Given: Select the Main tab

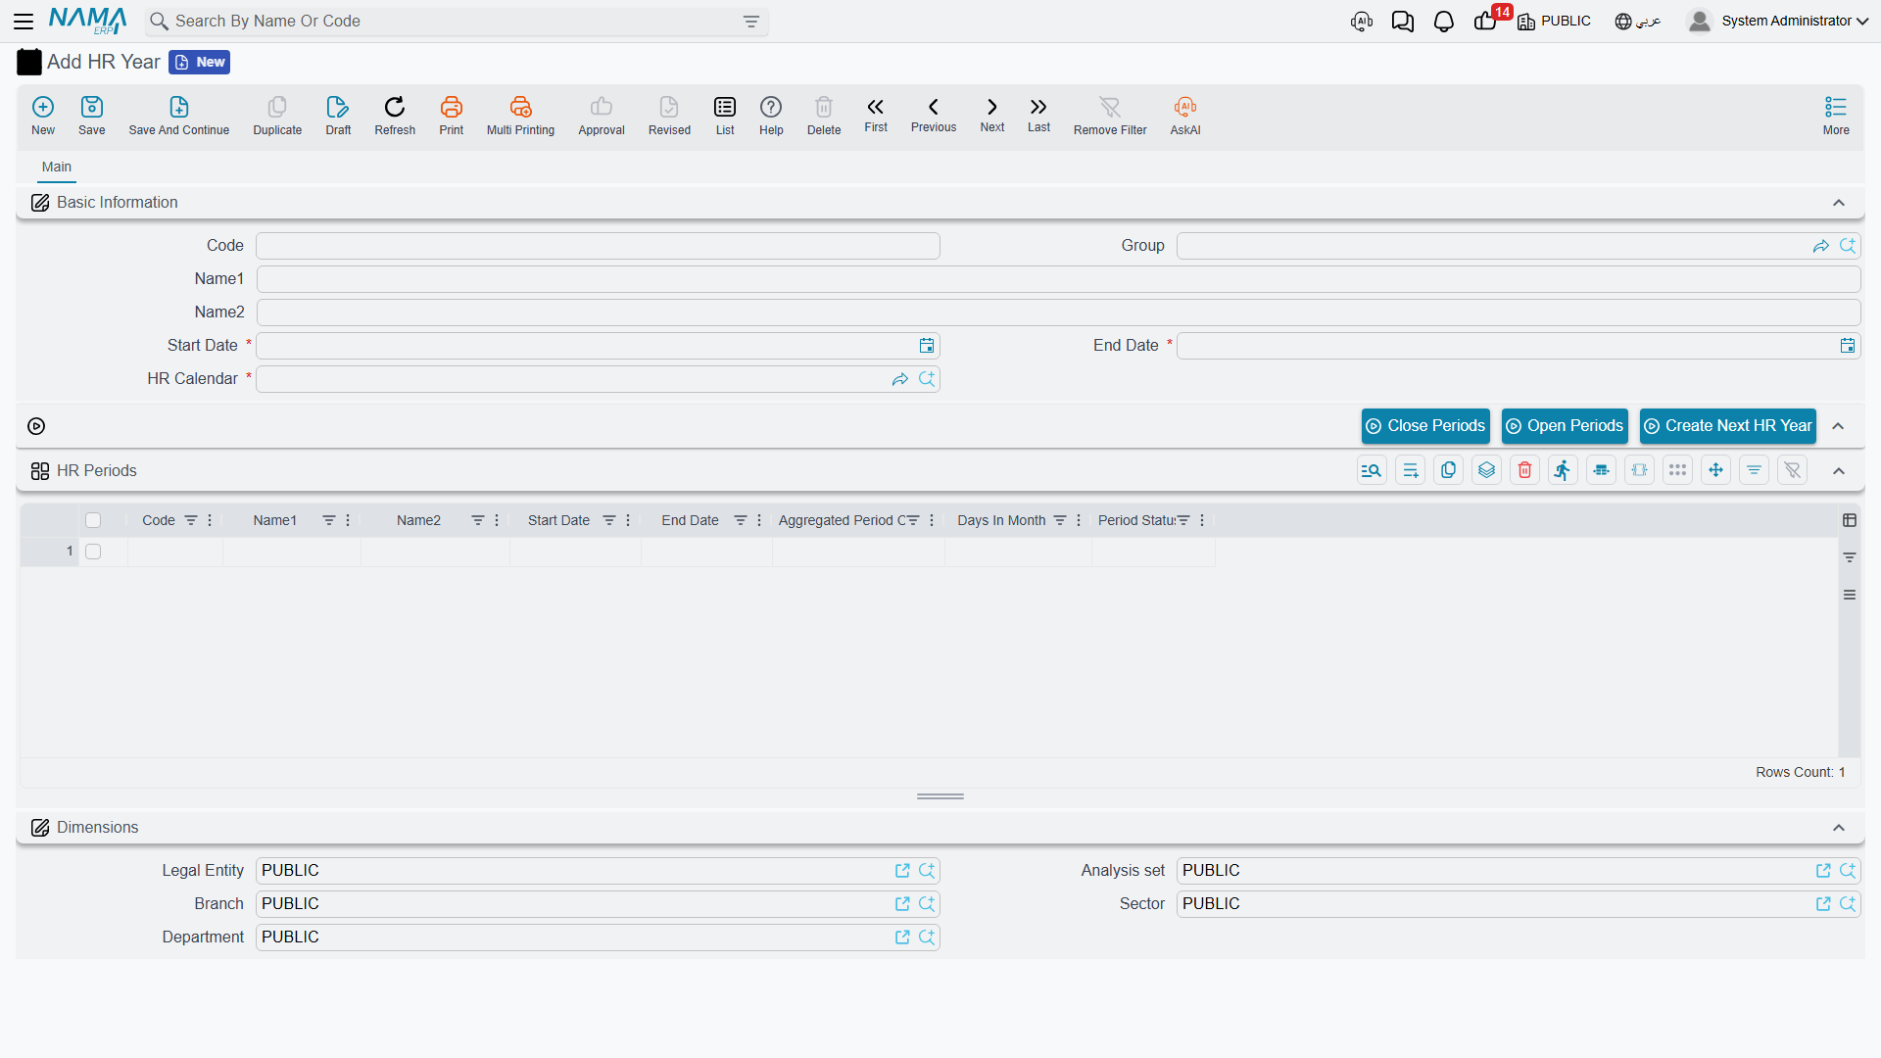Looking at the screenshot, I should point(57,167).
